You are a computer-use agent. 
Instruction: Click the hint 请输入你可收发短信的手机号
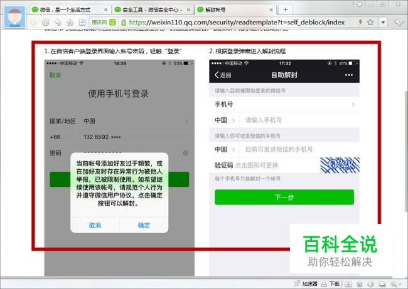[x=247, y=135]
